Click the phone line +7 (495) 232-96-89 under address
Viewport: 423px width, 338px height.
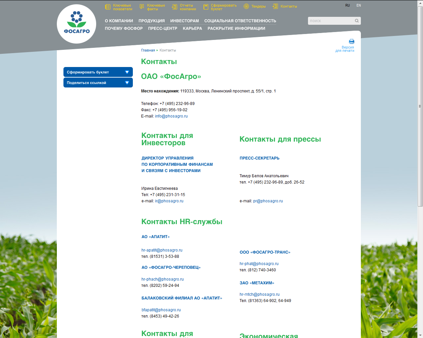[x=168, y=104]
